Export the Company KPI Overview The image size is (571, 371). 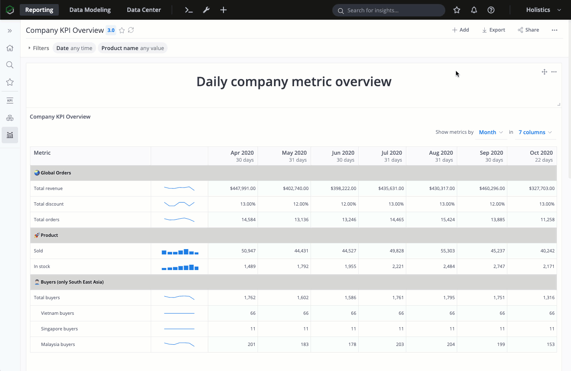pyautogui.click(x=493, y=30)
